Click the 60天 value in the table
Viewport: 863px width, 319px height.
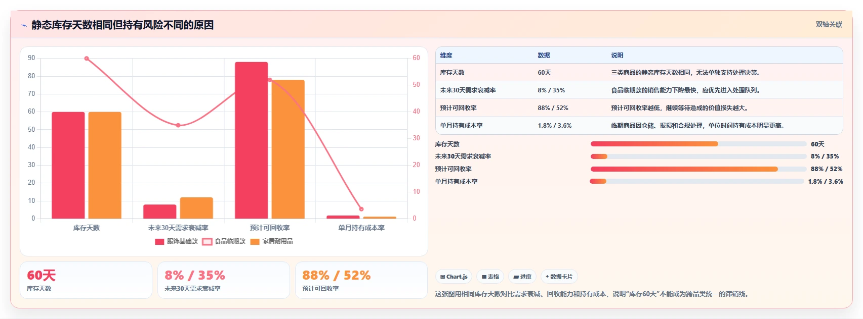[544, 73]
